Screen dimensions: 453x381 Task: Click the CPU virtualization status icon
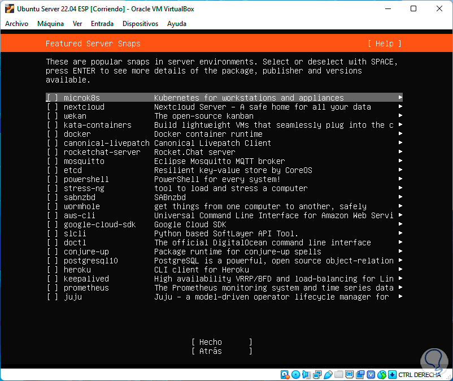[371, 375]
